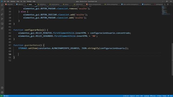Click RELOJ_SEGUNDOS on line 44
The image size is (173, 97).
[44, 36]
